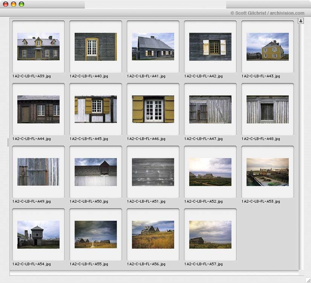Click the window resize grip corner
The width and height of the screenshot is (311, 283).
[x=308, y=280]
